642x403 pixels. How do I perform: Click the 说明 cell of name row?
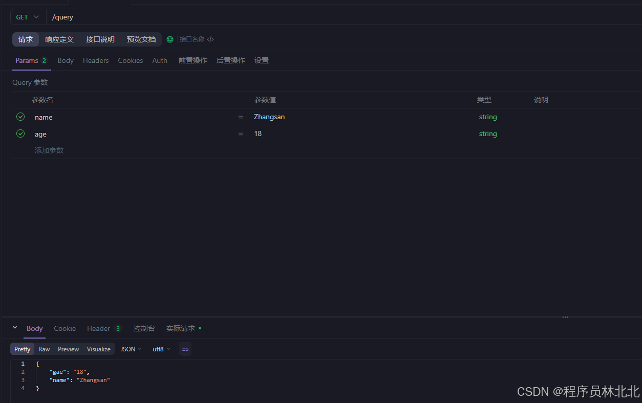585,117
